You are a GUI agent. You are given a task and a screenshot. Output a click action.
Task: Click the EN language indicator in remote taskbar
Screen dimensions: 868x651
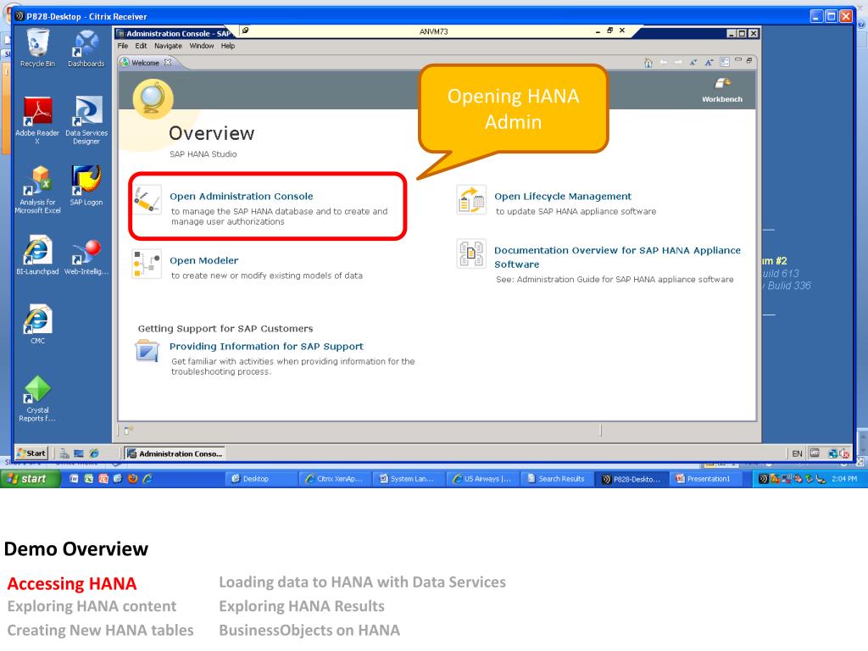pyautogui.click(x=797, y=453)
